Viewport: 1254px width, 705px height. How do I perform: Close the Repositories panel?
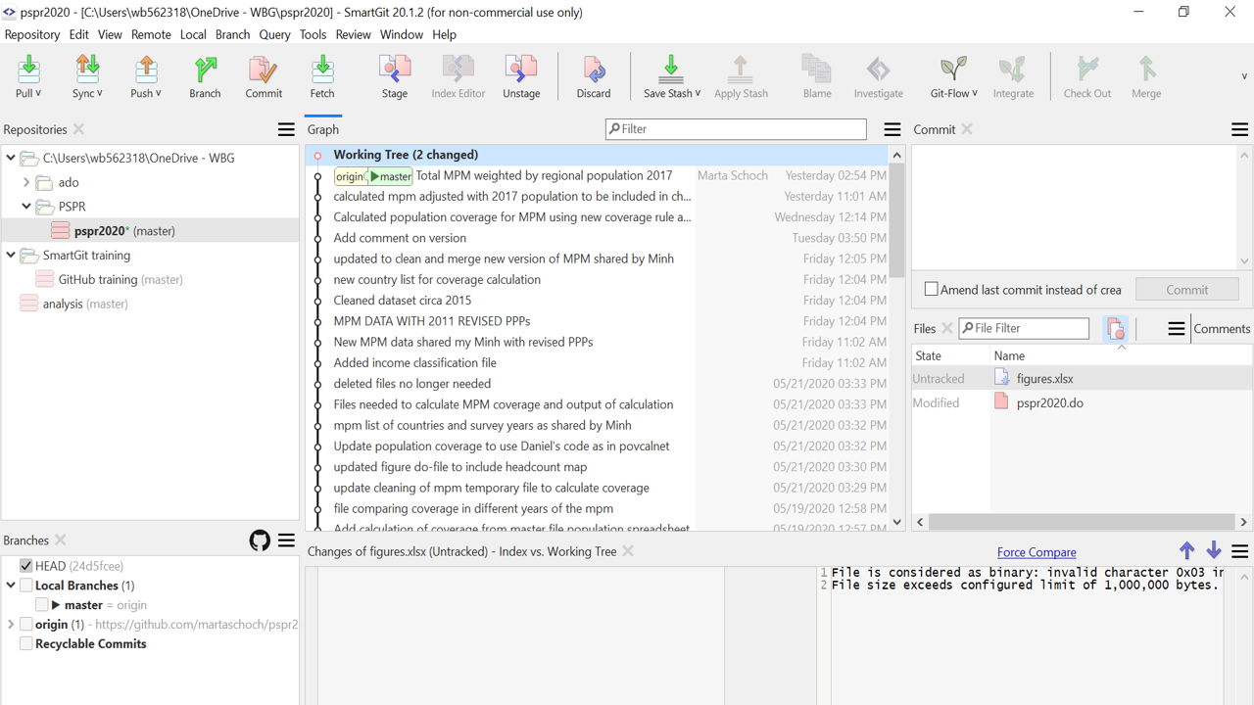tap(78, 129)
